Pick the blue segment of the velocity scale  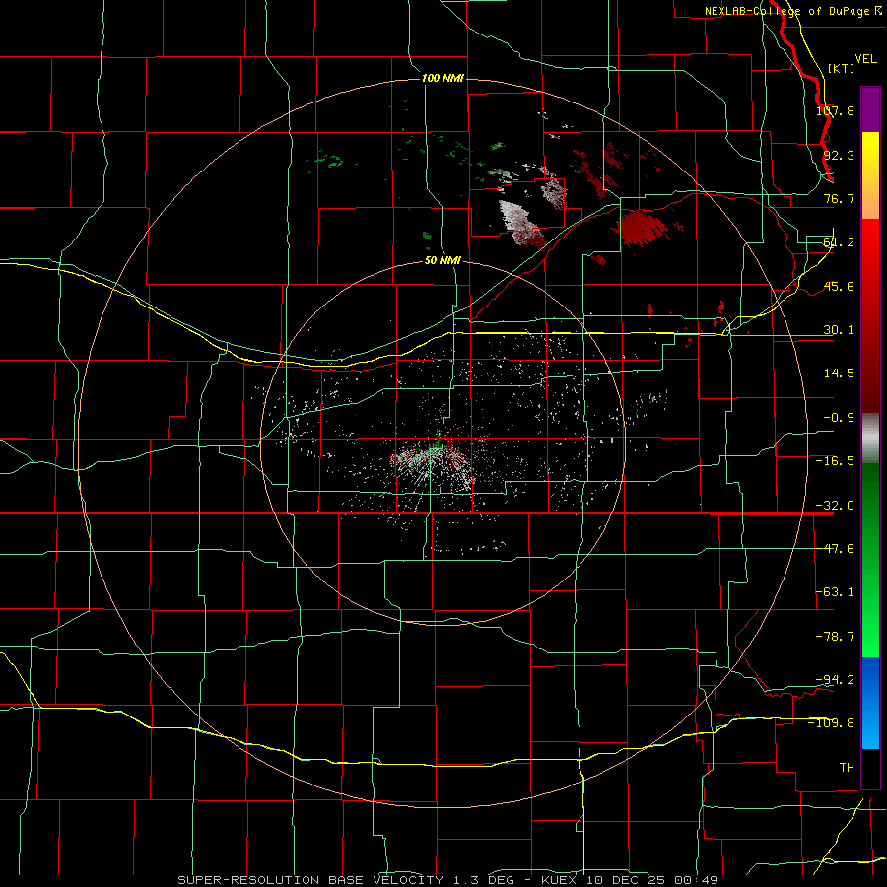click(x=870, y=703)
